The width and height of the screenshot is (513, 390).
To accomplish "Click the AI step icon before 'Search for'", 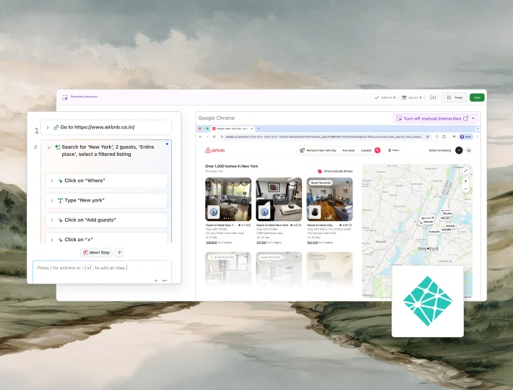I will pos(58,147).
